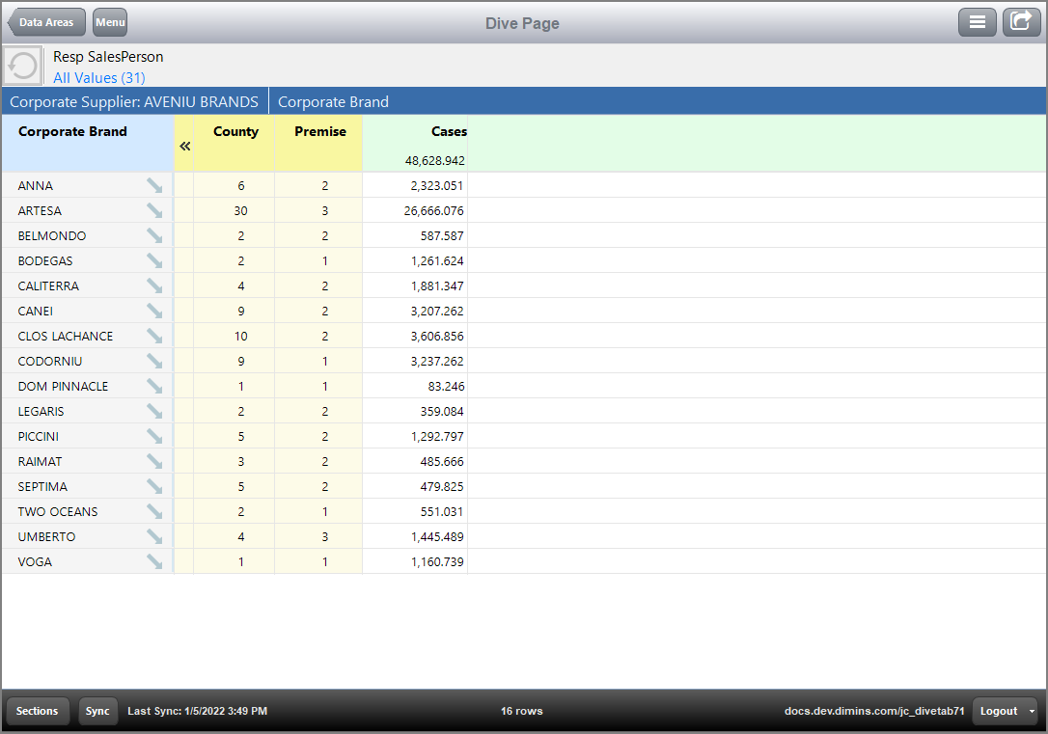Open the Logout dropdown menu
Screen dimensions: 1048x734
pos(1005,711)
